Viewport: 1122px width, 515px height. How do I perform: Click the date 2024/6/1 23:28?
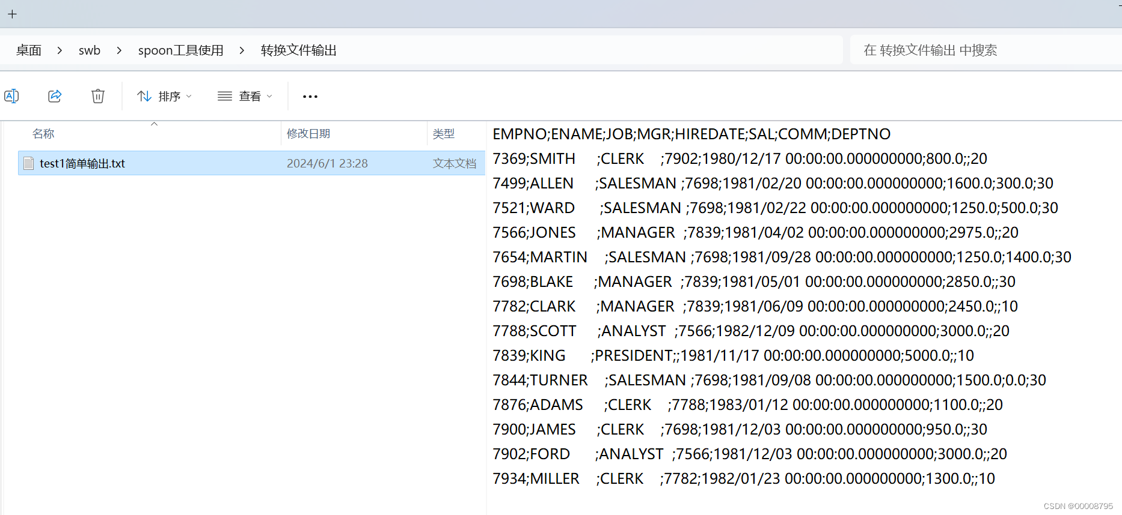pos(327,163)
